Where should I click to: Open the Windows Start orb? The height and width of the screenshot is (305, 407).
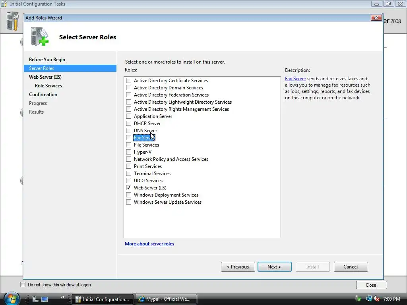[12, 299]
